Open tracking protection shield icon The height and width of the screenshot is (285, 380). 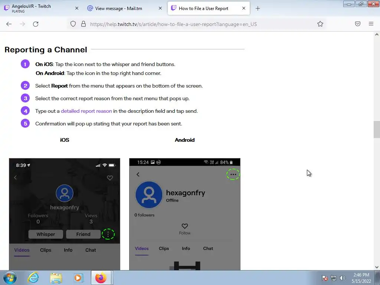point(73,24)
